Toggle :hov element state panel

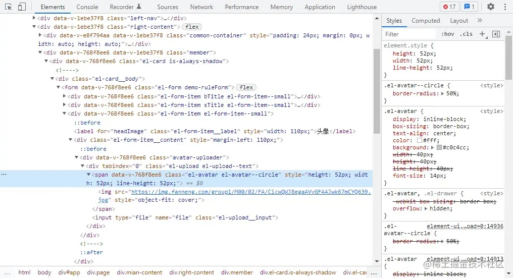pyautogui.click(x=447, y=34)
